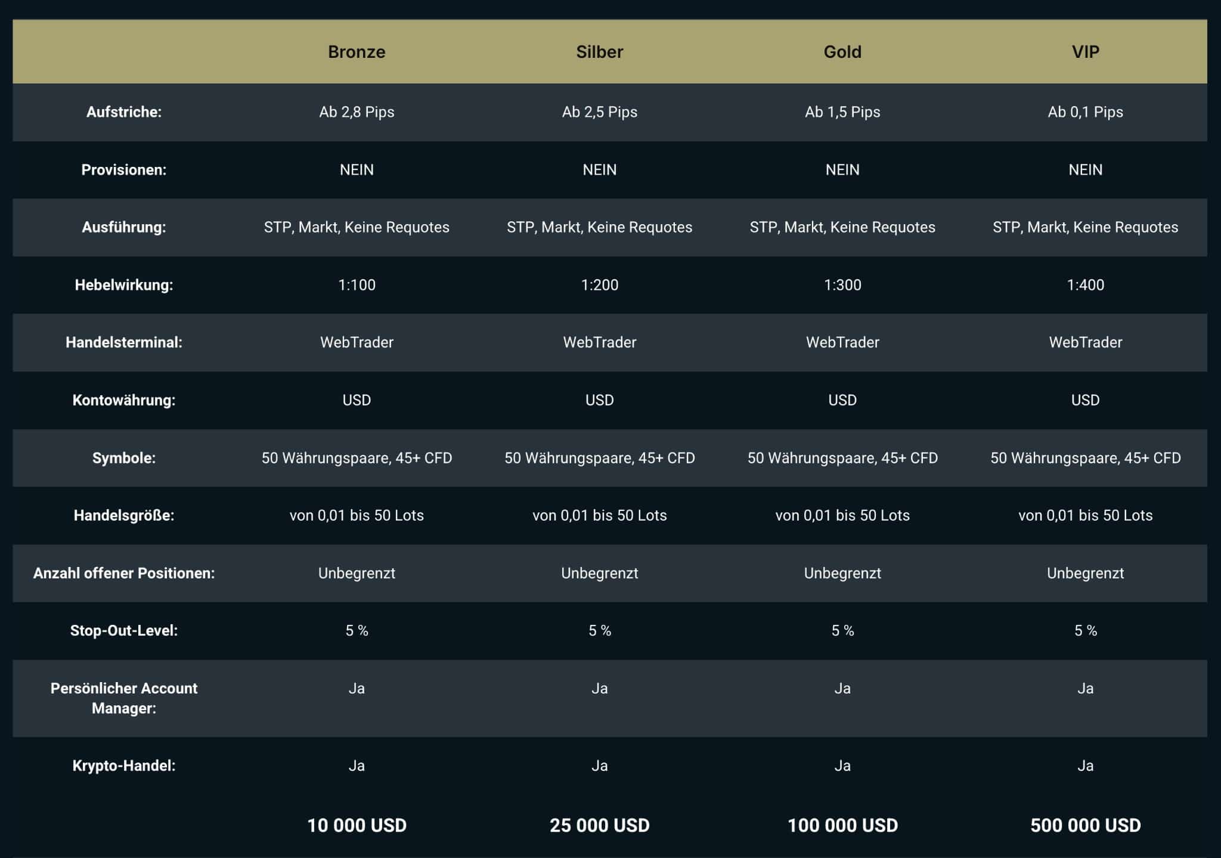Image resolution: width=1221 pixels, height=858 pixels.
Task: Select the Provisionen row label
Action: coord(124,170)
